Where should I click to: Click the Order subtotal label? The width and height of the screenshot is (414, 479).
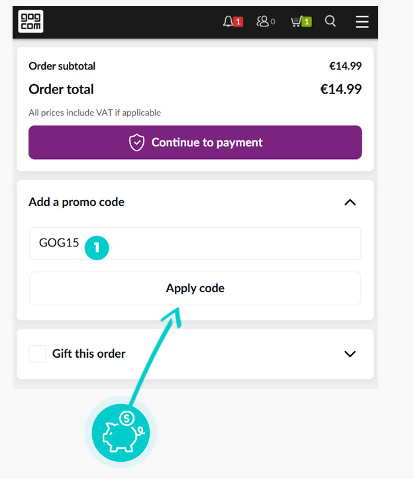[x=62, y=66]
